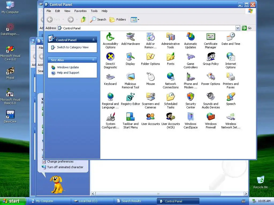Collapse the See Also section
Image resolution: width=274 pixels, height=205 pixels.
click(x=93, y=60)
